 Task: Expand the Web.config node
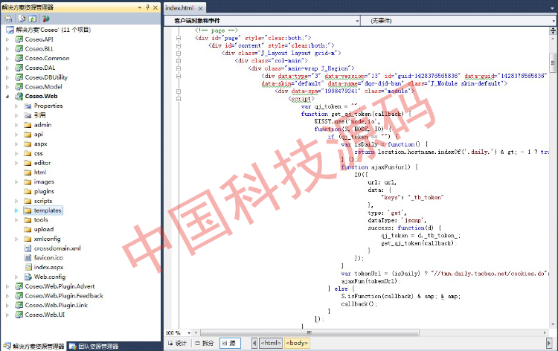(16, 277)
